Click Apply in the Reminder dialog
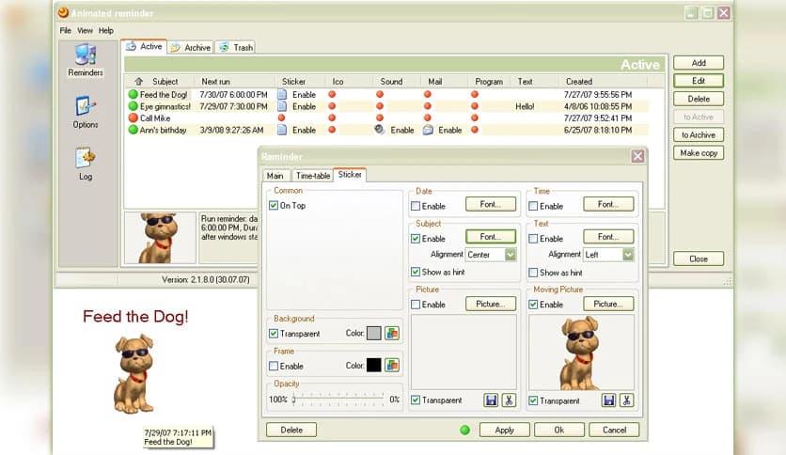 tap(504, 430)
